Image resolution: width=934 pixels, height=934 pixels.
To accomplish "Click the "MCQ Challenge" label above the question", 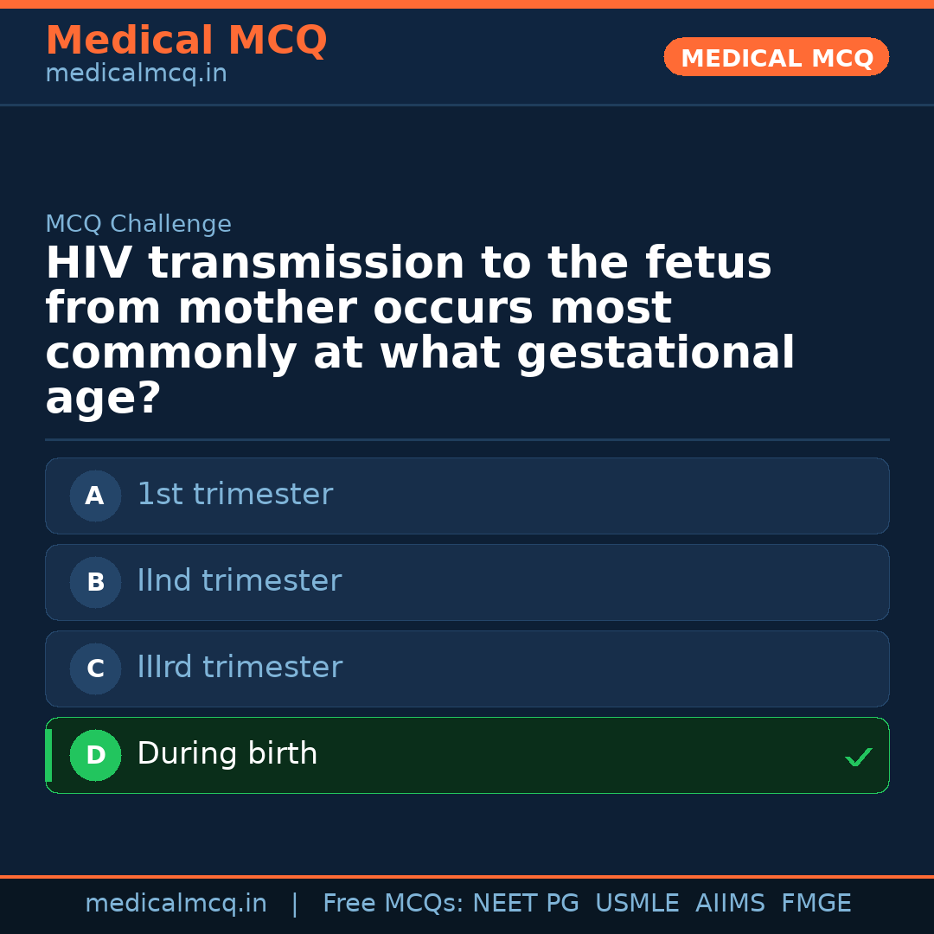I will [x=138, y=225].
